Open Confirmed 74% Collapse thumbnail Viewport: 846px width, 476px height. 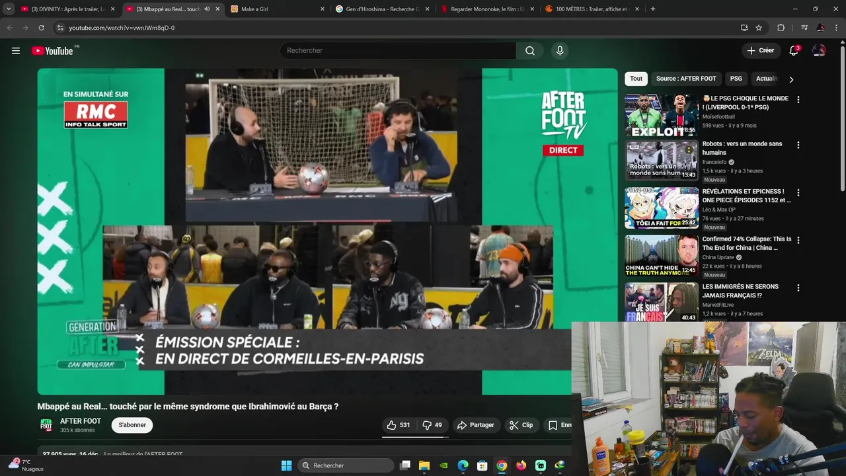[662, 255]
